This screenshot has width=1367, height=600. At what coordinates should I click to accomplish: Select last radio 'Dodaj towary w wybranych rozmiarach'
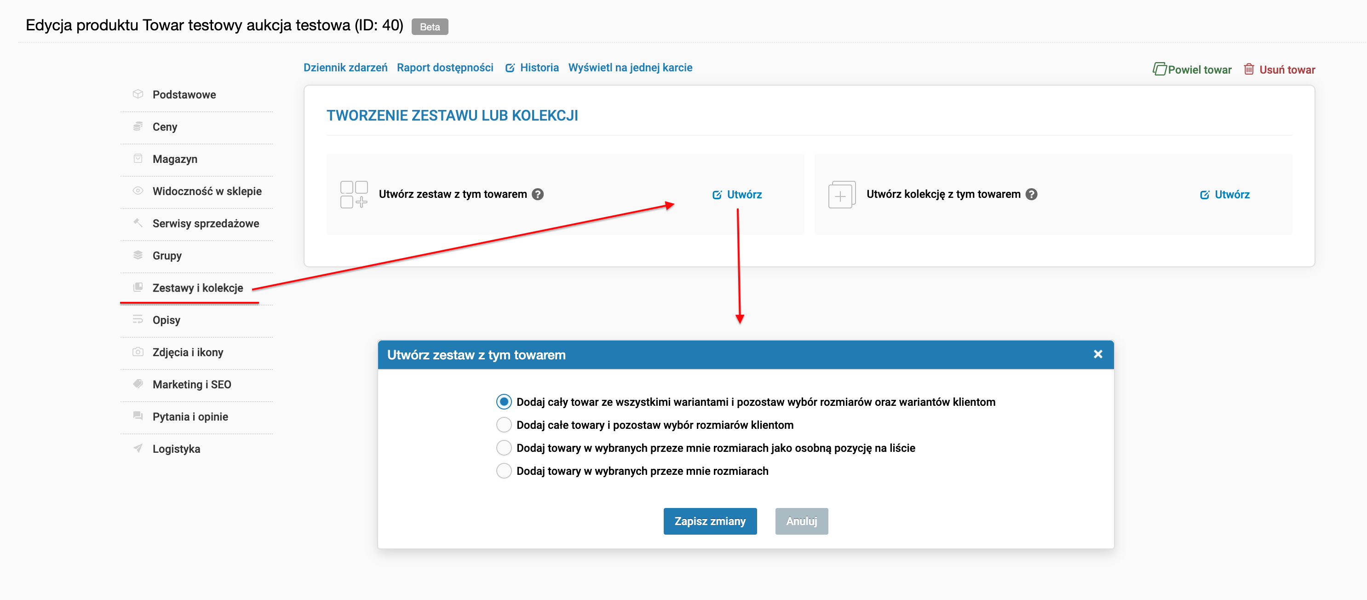pos(504,471)
